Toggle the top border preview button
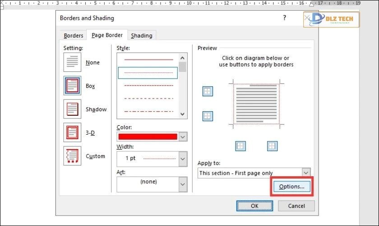This screenshot has height=226, width=379. click(208, 91)
